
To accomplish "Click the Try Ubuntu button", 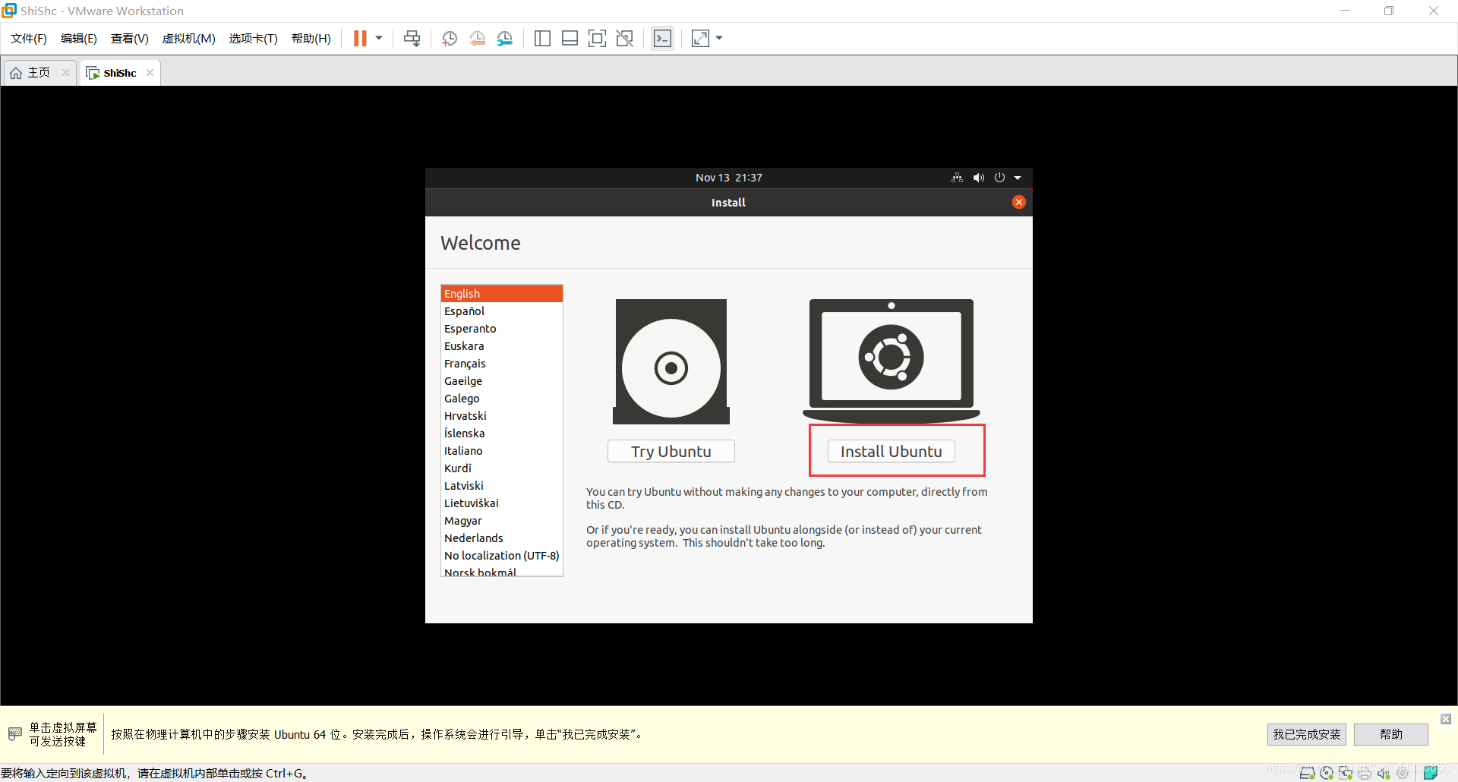I will pyautogui.click(x=671, y=452).
